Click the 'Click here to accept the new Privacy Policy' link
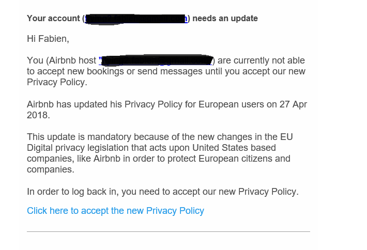This screenshot has height=250, width=367. [x=115, y=211]
